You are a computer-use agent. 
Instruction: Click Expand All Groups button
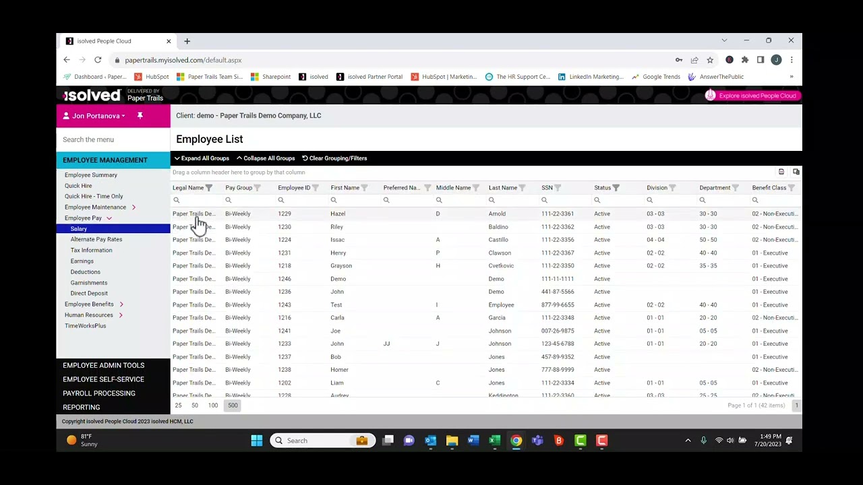pos(202,158)
